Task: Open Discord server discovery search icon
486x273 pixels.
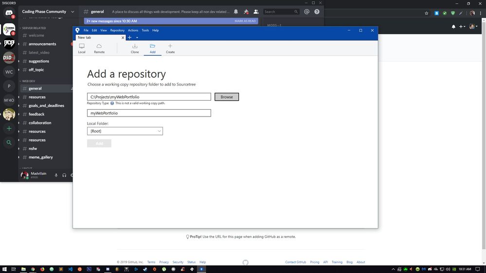Action: click(x=9, y=142)
